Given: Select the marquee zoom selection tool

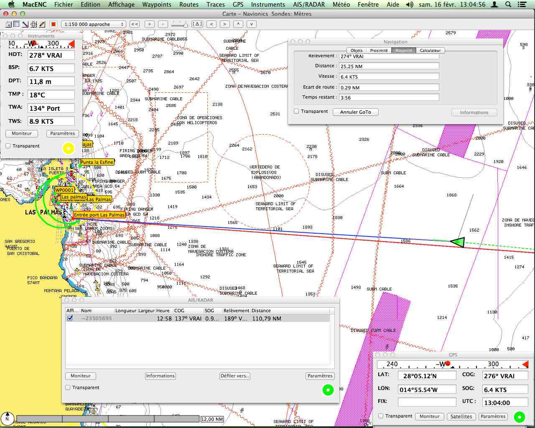Looking at the screenshot, I should 17,24.
